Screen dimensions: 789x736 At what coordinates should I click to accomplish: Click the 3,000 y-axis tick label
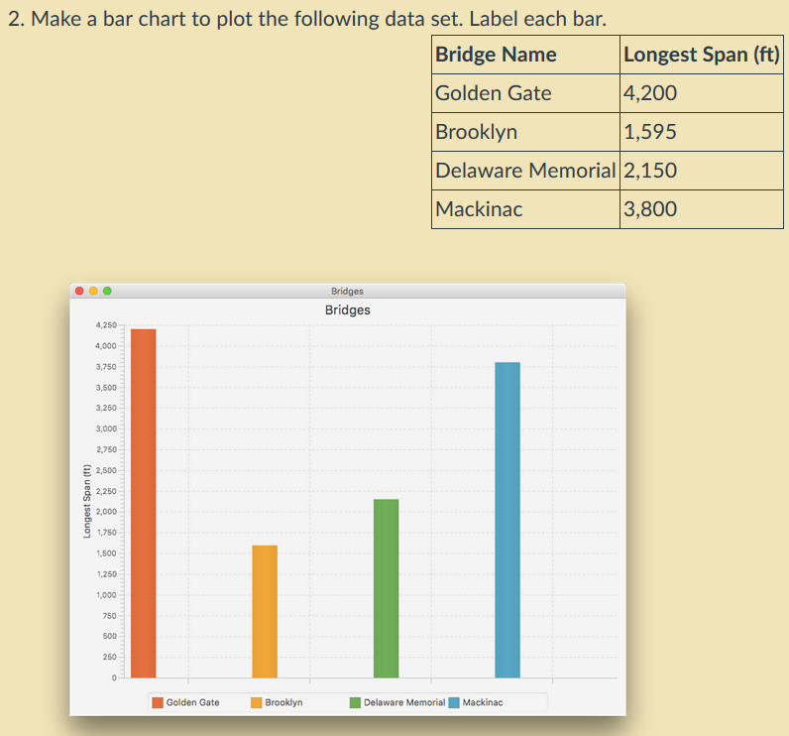[106, 429]
